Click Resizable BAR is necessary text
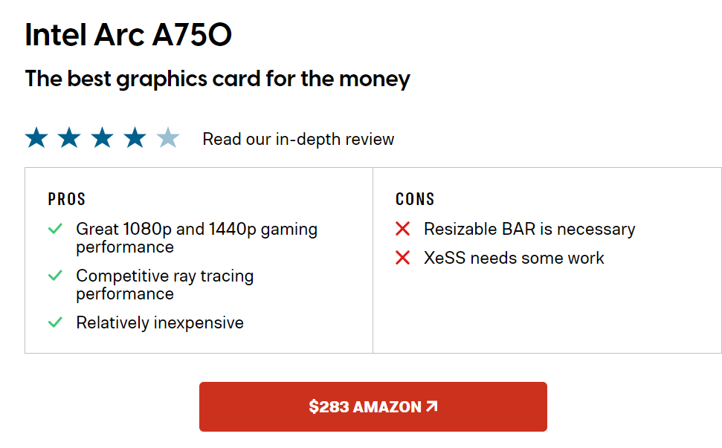The width and height of the screenshot is (722, 448). [529, 230]
